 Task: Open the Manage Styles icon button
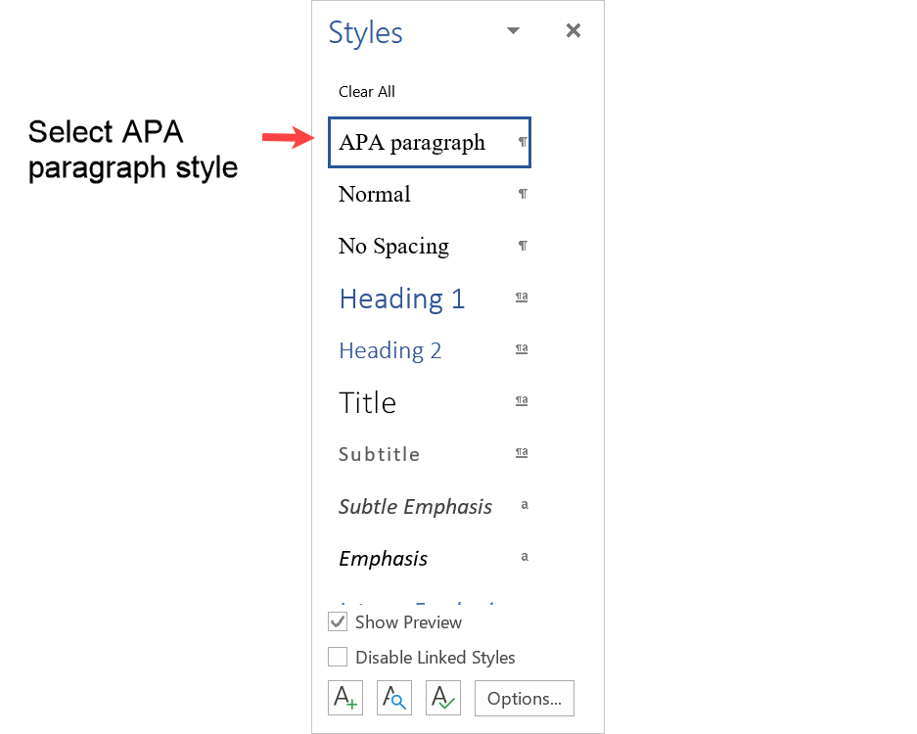[442, 698]
